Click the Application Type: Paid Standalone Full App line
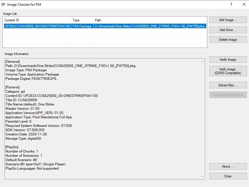The width and height of the screenshot is (249, 187). point(39,117)
